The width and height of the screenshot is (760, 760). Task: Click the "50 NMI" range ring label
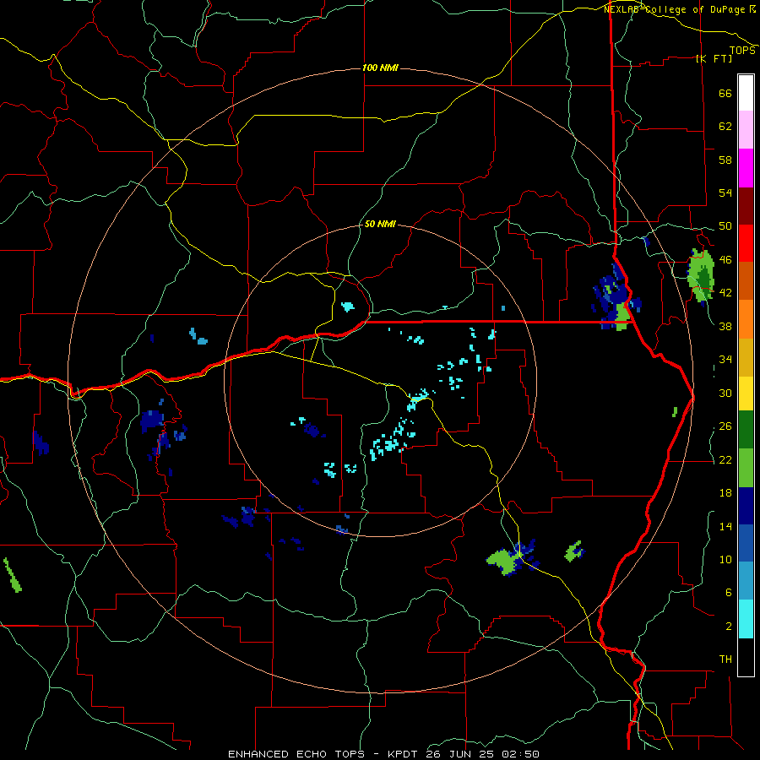(379, 224)
